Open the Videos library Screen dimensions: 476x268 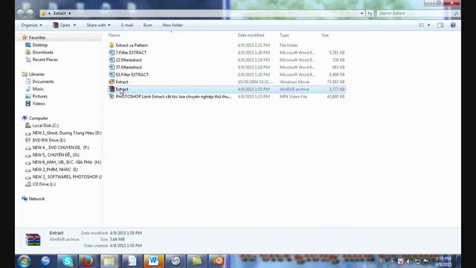39,103
